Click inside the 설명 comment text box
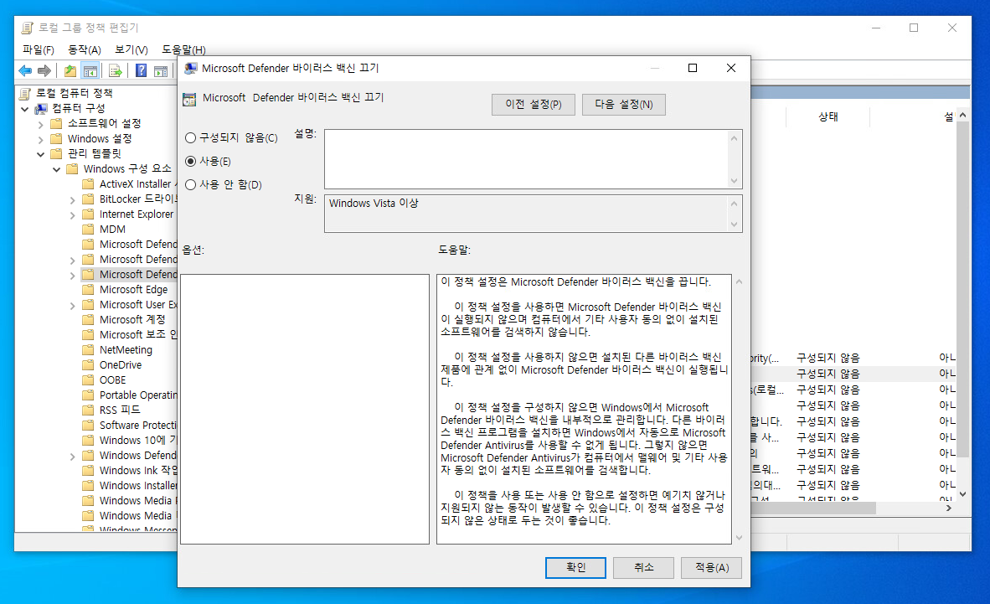Image resolution: width=990 pixels, height=604 pixels. click(527, 159)
